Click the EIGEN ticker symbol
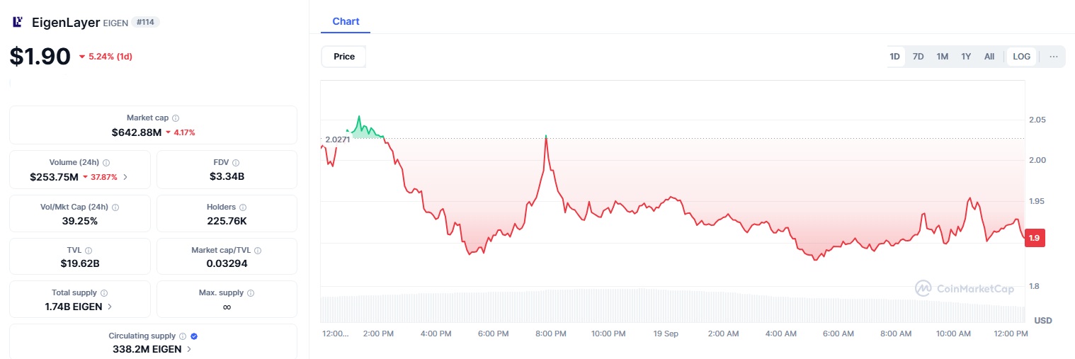The image size is (1075, 359). (x=116, y=23)
